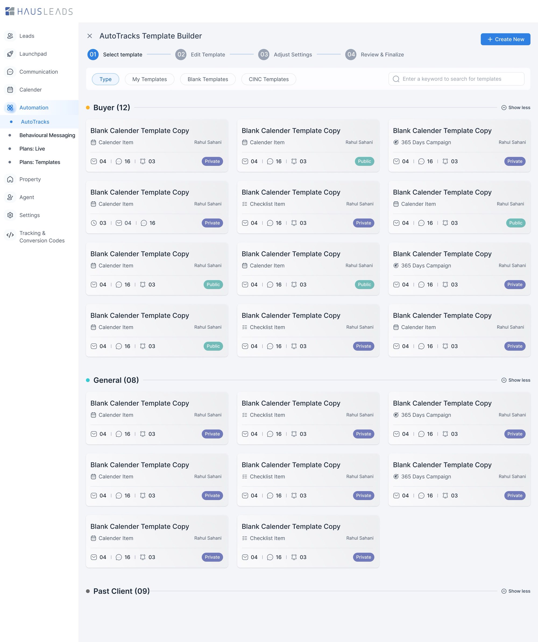Screen dimensions: 538x642
Task: Click chat bubble icon on first Buyer card
Action: [119, 161]
